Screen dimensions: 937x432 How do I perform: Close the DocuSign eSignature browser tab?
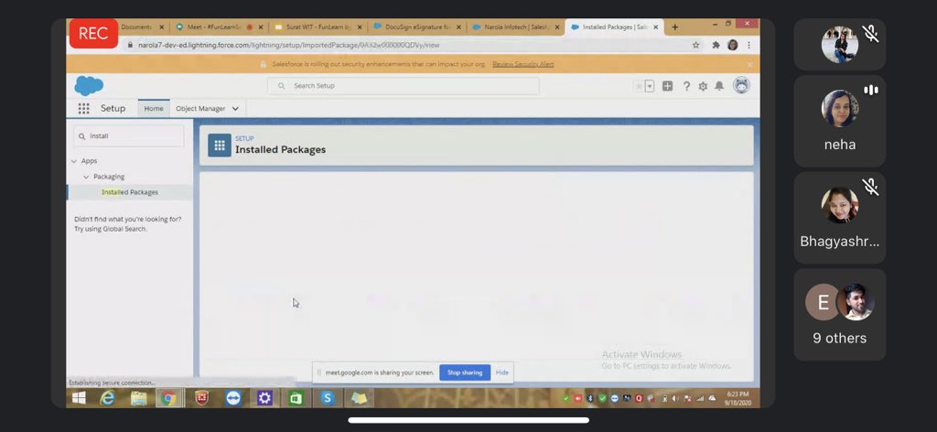coord(458,27)
